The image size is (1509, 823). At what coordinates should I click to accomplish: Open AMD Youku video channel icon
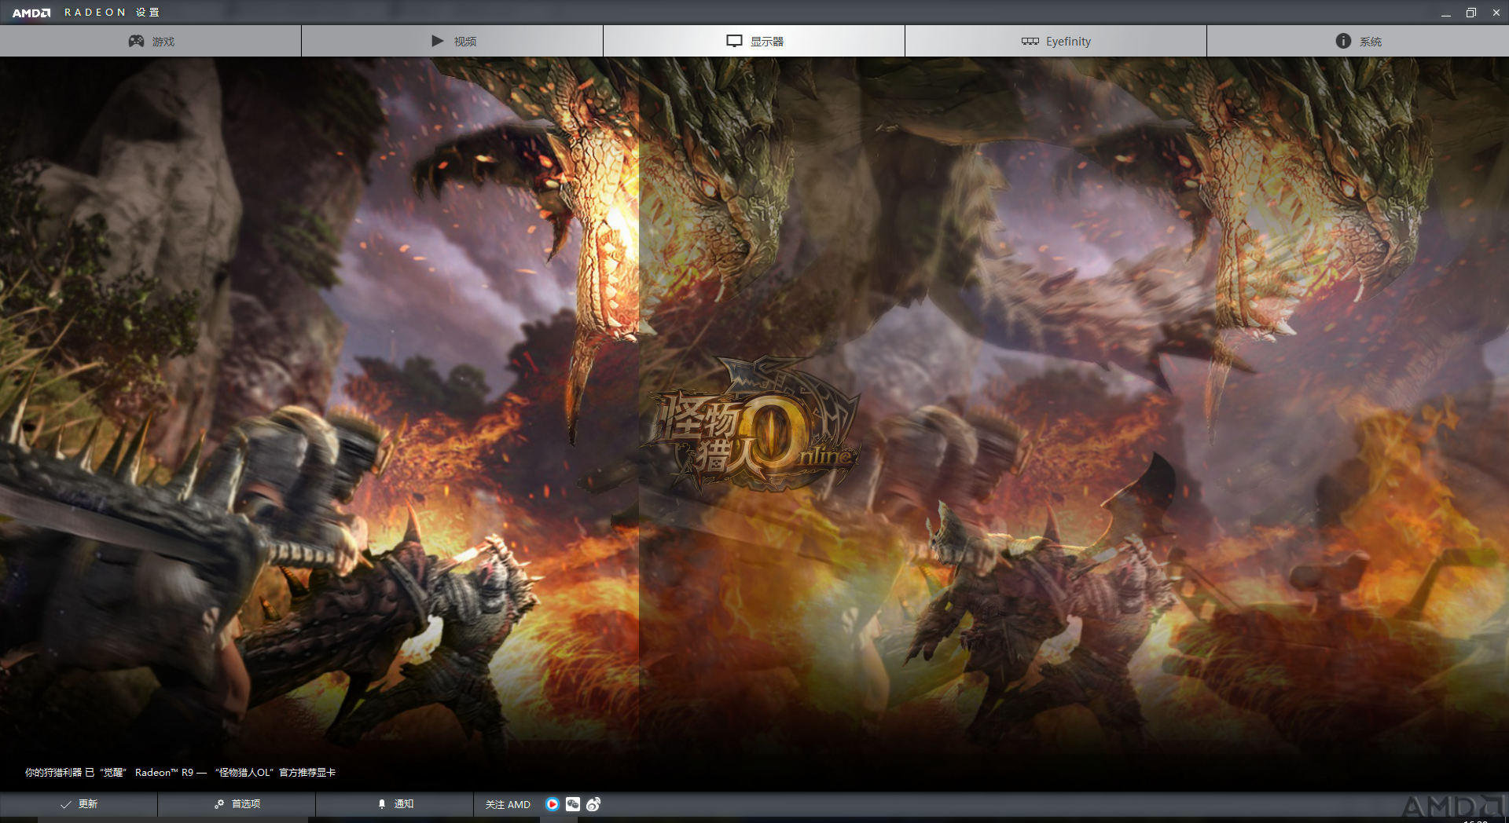[x=553, y=804]
